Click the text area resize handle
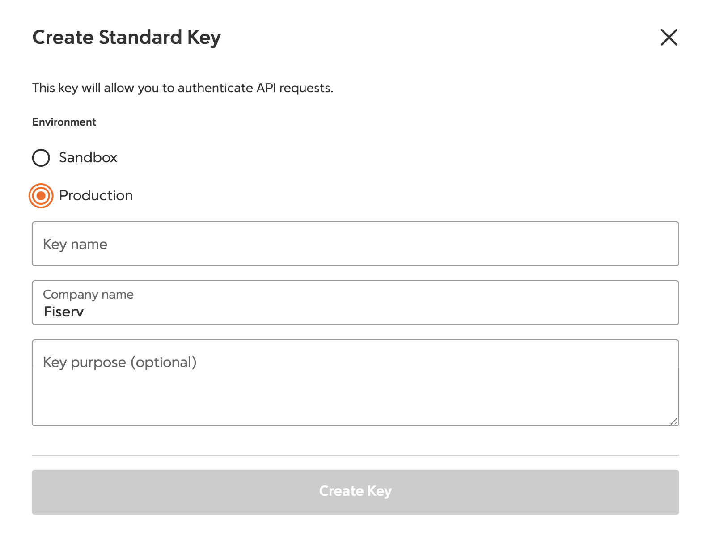Screen dimensions: 711x540 (674, 421)
